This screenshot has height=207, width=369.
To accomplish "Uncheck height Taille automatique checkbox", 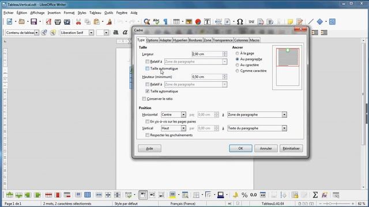I will pyautogui.click(x=148, y=91).
